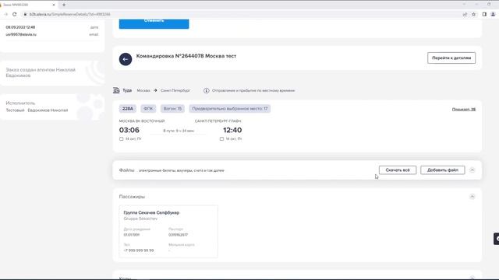499x280 pixels.
Task: Click the Исполнитель panel in sidebar
Action: (x=52, y=107)
